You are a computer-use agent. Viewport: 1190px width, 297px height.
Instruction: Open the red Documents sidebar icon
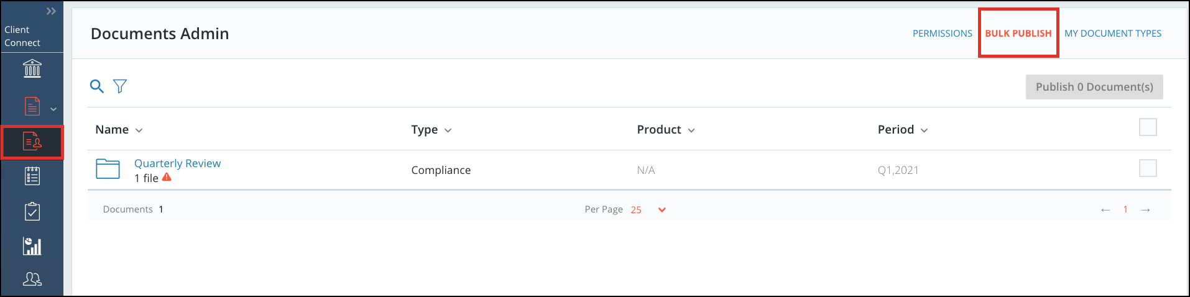pos(32,106)
